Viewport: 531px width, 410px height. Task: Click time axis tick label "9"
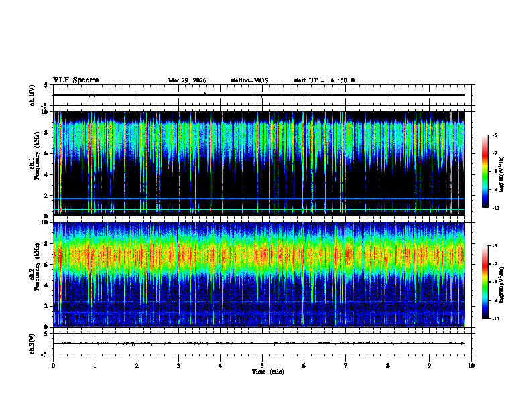[x=429, y=366]
